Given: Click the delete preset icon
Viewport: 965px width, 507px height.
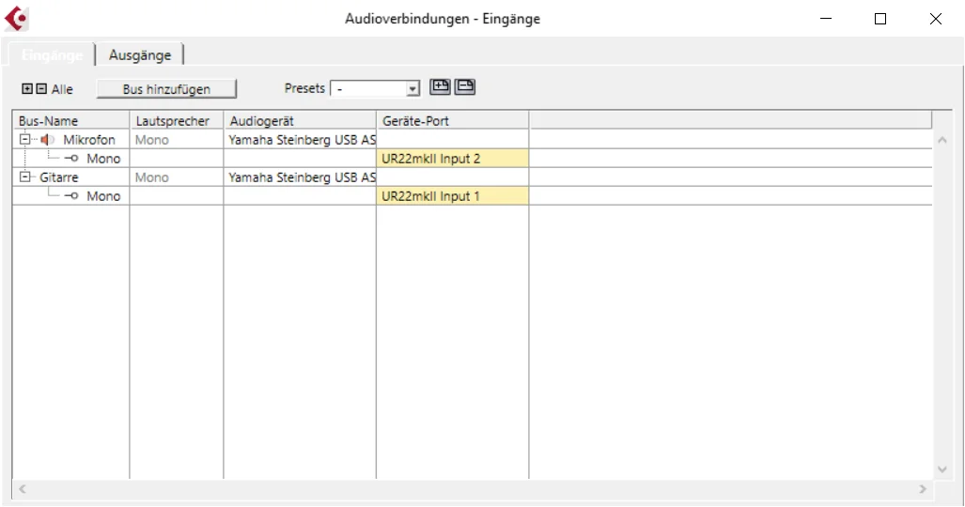Looking at the screenshot, I should (x=465, y=86).
